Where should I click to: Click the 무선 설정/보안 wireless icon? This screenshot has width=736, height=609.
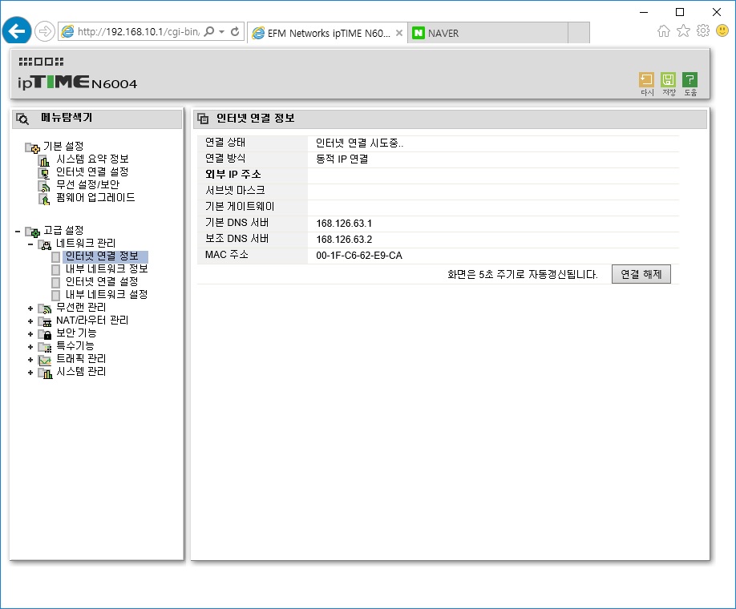[44, 186]
